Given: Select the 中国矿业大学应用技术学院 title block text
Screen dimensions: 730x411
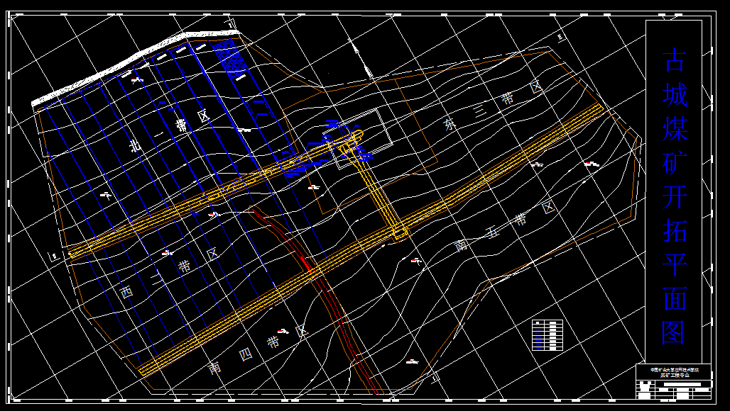Looking at the screenshot, I should pos(674,369).
